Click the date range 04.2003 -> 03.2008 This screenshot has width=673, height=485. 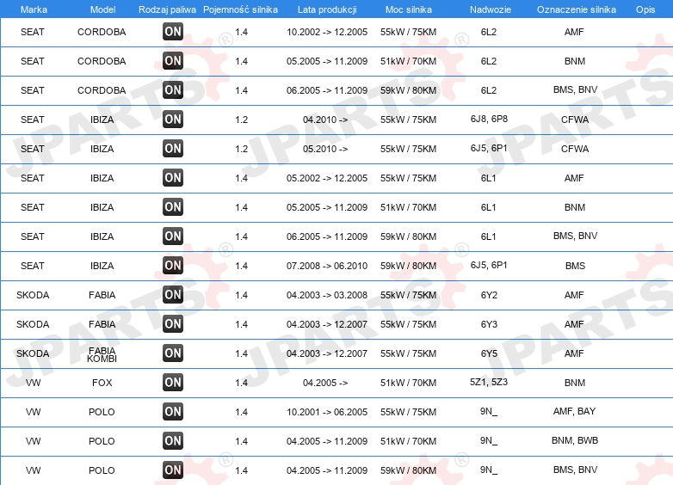coord(327,295)
